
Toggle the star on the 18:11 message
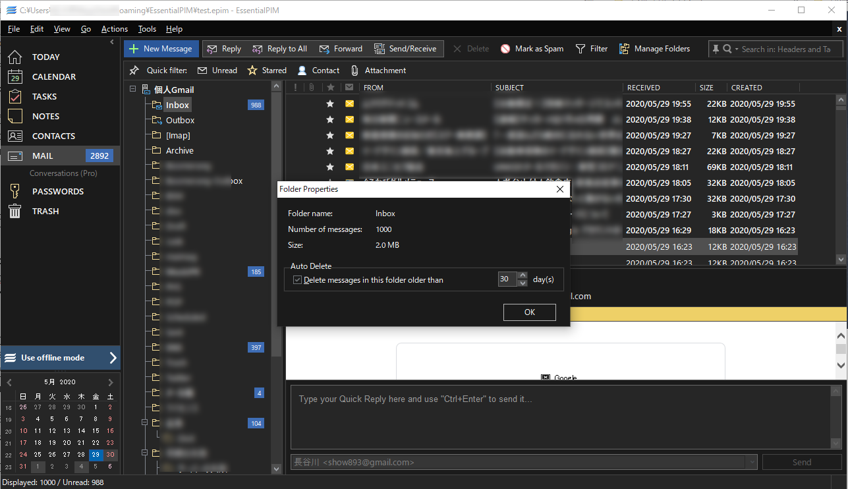pos(330,167)
